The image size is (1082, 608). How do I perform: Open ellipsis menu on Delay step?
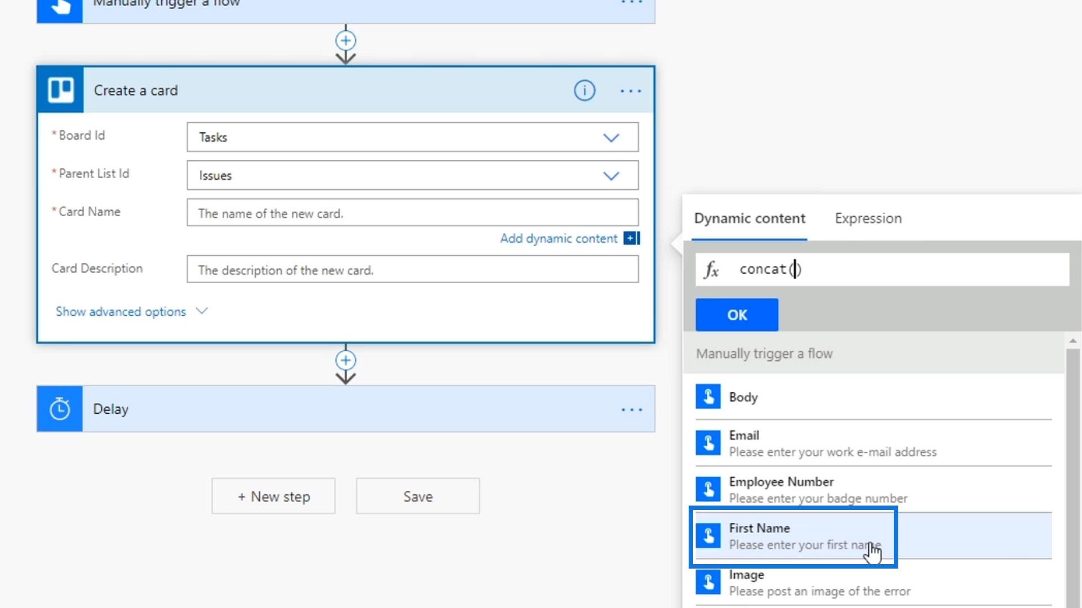pyautogui.click(x=631, y=409)
